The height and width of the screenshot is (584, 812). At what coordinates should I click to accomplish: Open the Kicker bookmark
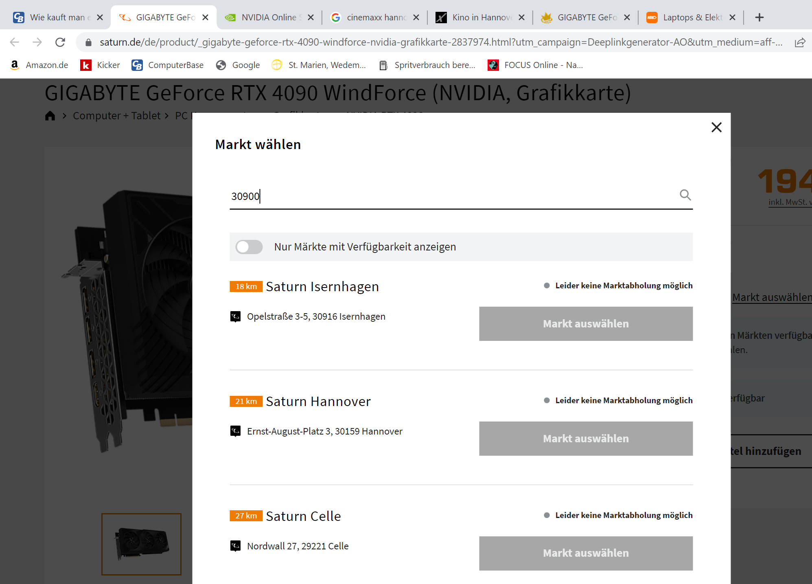[100, 65]
